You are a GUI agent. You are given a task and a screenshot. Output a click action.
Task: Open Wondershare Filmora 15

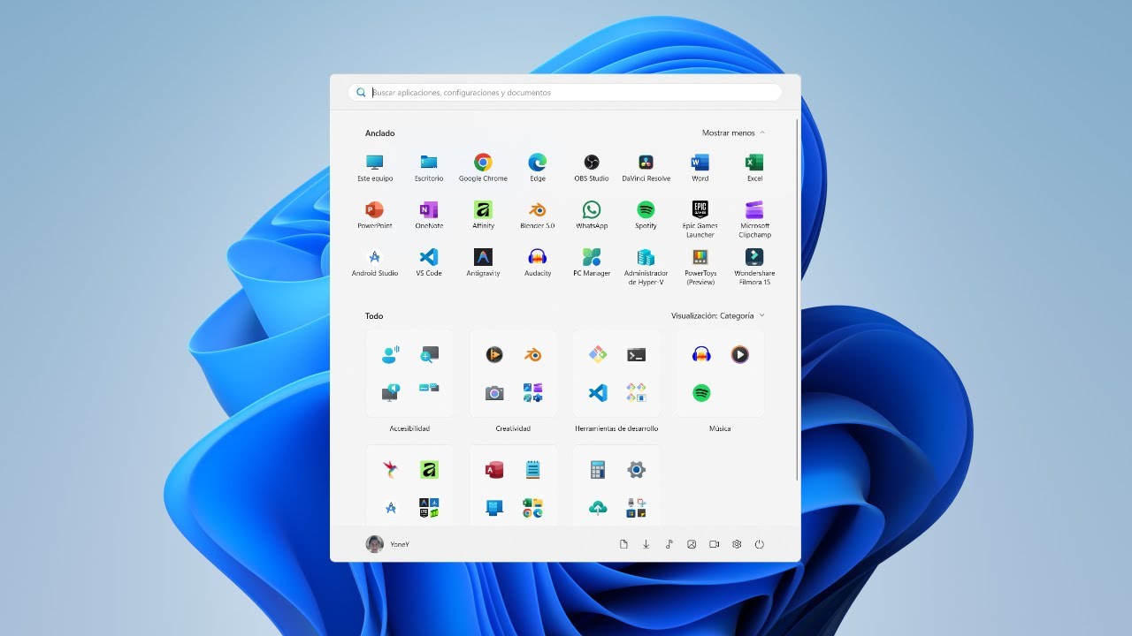[x=754, y=267]
